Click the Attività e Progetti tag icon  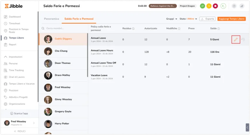pos(6,97)
